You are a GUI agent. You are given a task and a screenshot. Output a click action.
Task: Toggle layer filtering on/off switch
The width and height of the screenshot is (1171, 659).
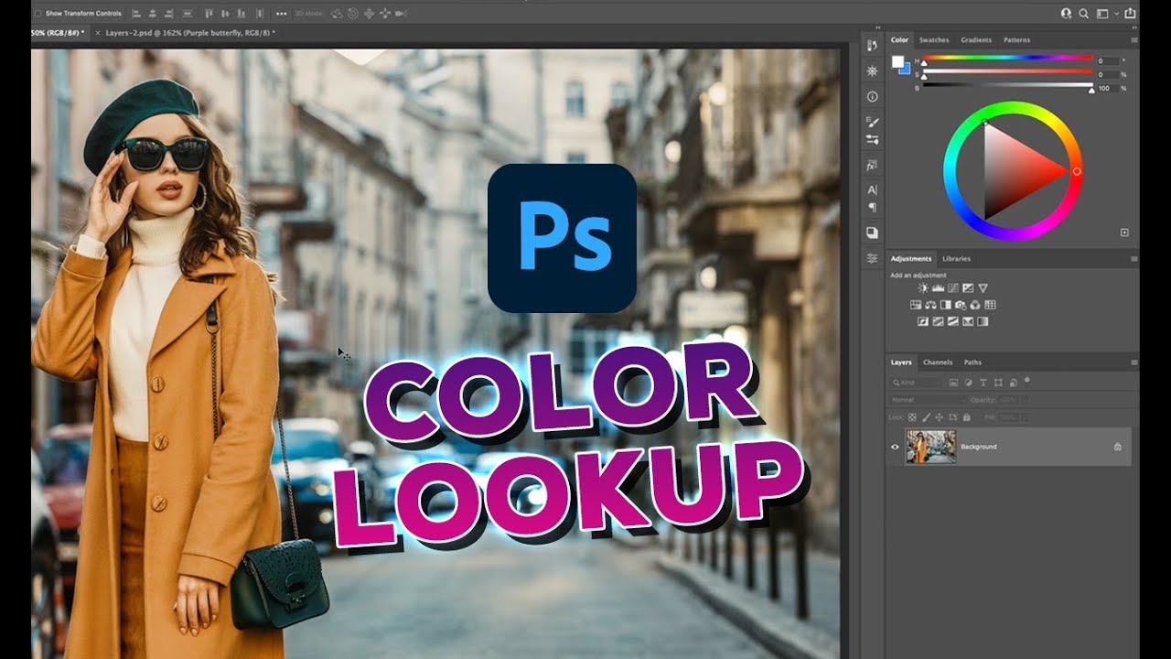click(1026, 380)
